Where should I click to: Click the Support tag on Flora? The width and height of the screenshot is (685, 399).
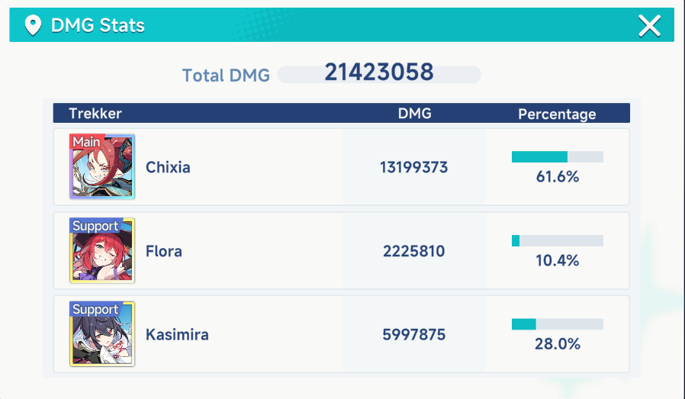pos(95,226)
